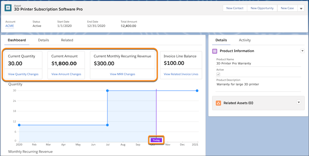This screenshot has height=156, width=309.
Task: Click the 2021 end data point on chart
Action: click(197, 91)
